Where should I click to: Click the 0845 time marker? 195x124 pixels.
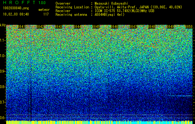click(96, 27)
